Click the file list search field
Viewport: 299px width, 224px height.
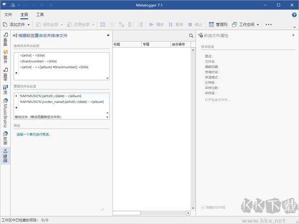click(150, 36)
